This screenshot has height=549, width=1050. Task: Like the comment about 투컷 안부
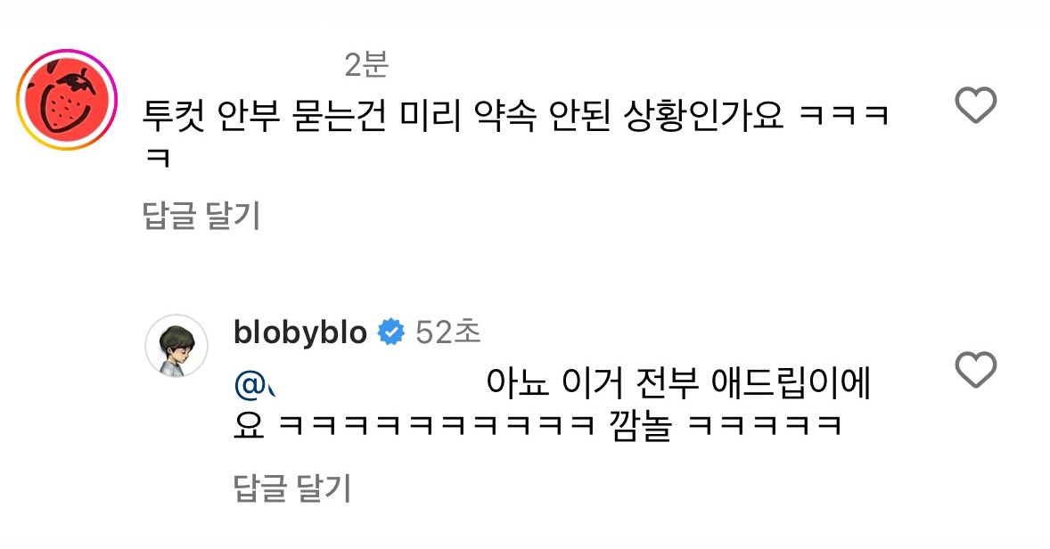(x=976, y=105)
